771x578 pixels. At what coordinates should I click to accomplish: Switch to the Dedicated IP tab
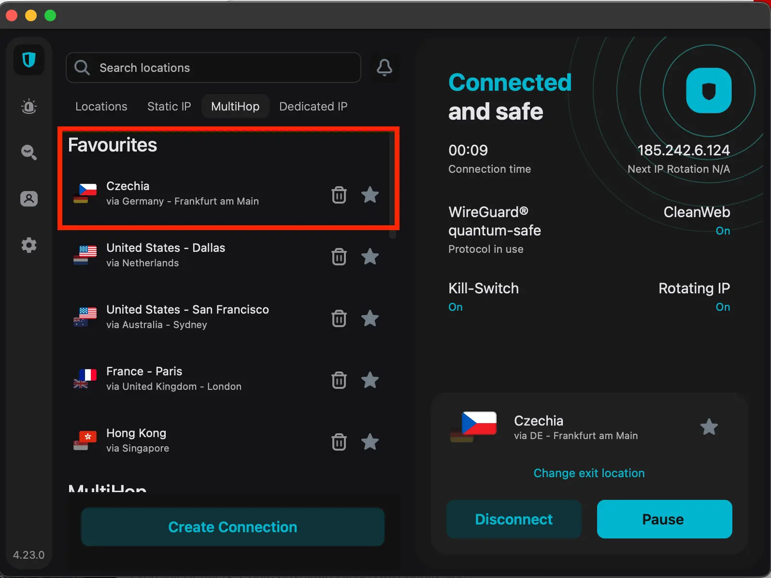[314, 106]
